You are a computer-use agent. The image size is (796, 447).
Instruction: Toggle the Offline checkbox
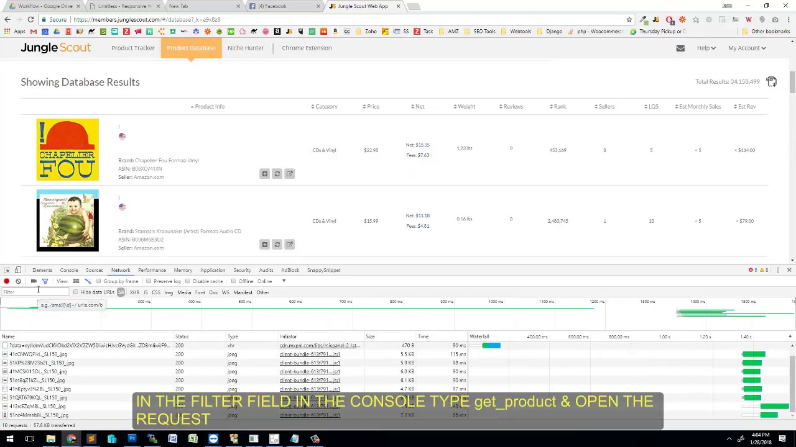[234, 281]
